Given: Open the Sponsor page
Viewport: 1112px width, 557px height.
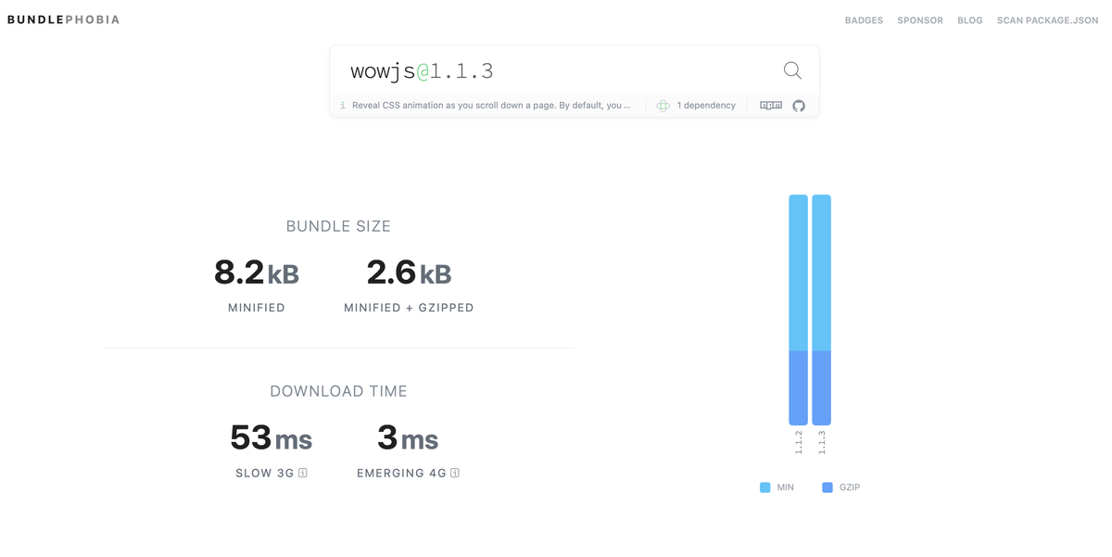Looking at the screenshot, I should click(x=920, y=20).
